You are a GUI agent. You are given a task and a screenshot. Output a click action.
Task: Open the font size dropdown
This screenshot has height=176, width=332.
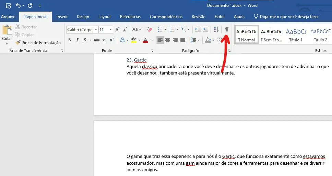pyautogui.click(x=110, y=29)
